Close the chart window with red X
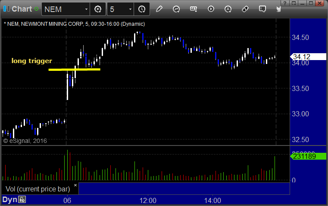The image size is (328, 206). coord(320,3)
